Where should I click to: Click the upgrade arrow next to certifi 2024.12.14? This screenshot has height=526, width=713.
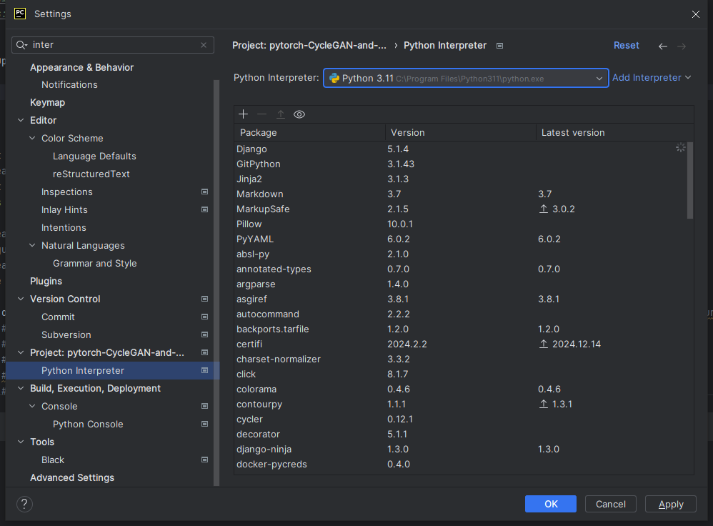[x=544, y=344]
